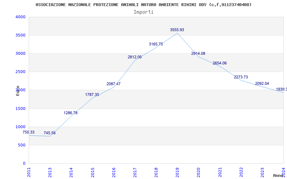The width and height of the screenshot is (287, 179).
Task: Select the data label 3555.93
Action: point(177,30)
